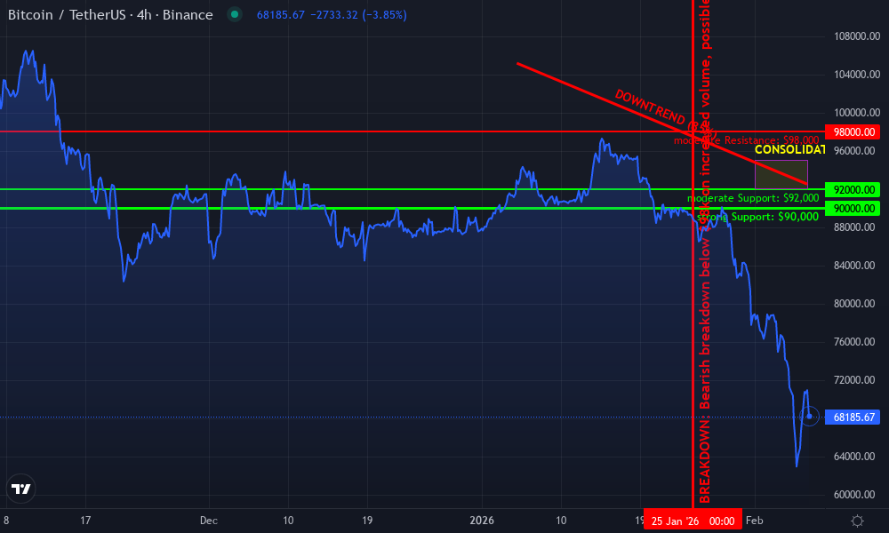Click the blue 68185.67 current price label
Viewport: 889px width, 533px height.
852,417
